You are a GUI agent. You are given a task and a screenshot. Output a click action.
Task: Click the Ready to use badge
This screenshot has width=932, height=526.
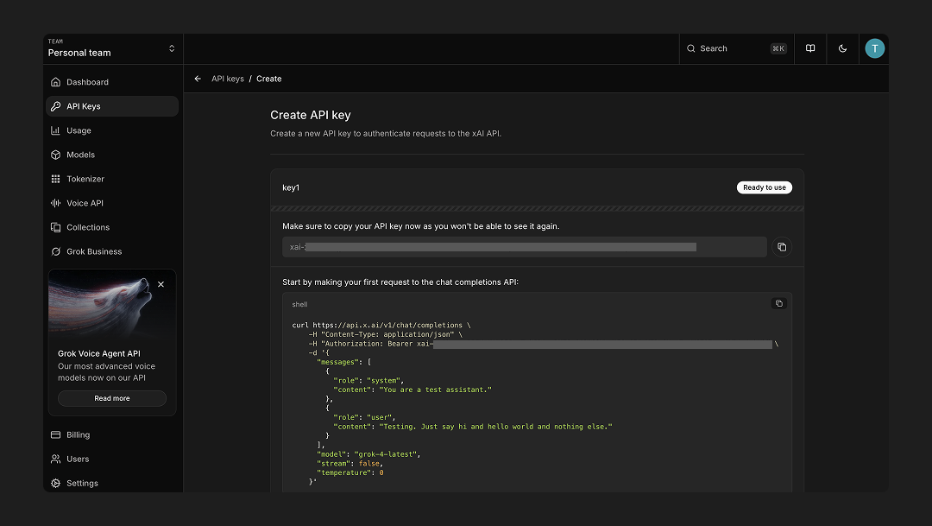(765, 187)
